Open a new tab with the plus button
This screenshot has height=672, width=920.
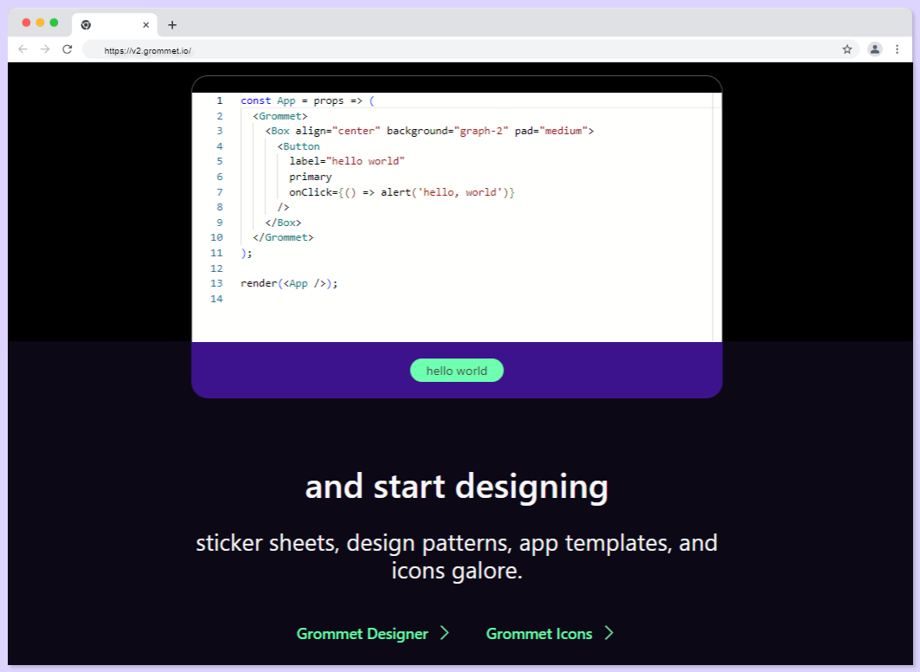[x=172, y=25]
